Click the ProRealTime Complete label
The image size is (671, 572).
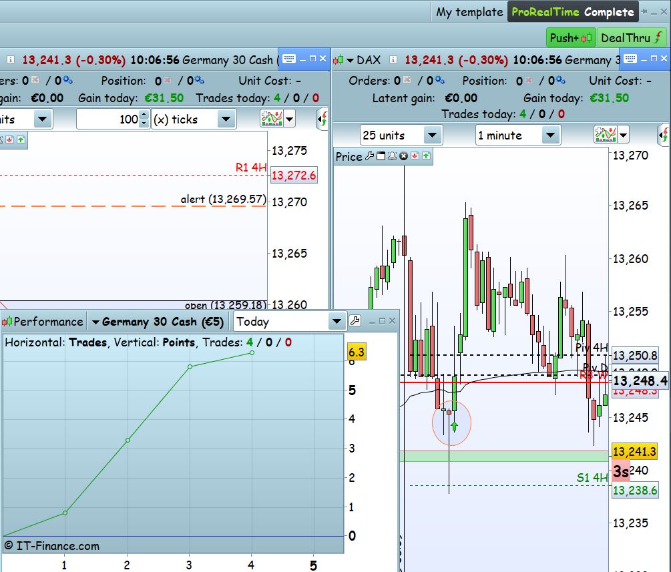573,12
